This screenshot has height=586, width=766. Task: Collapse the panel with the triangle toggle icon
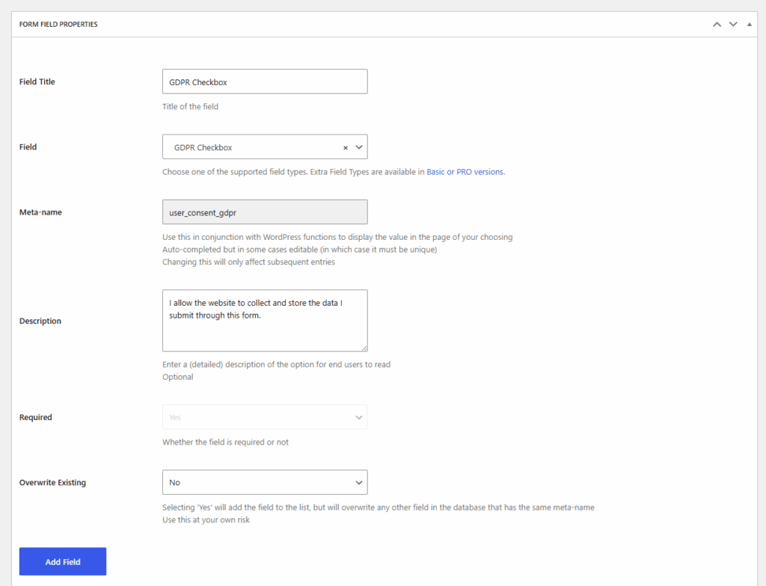(749, 23)
